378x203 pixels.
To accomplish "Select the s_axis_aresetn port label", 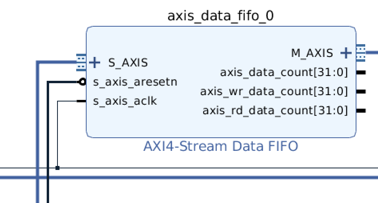I will click(135, 82).
